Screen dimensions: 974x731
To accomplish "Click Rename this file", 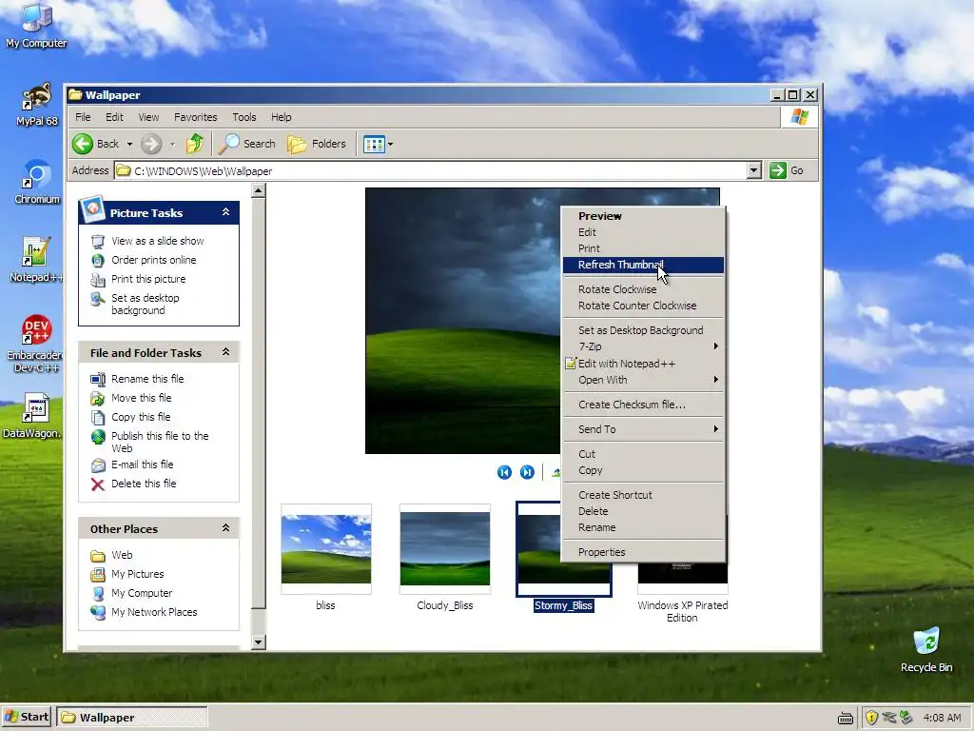I will click(147, 379).
